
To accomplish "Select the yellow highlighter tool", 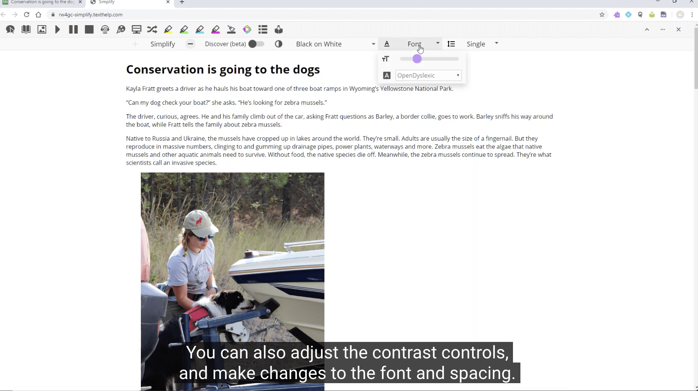I will (168, 29).
